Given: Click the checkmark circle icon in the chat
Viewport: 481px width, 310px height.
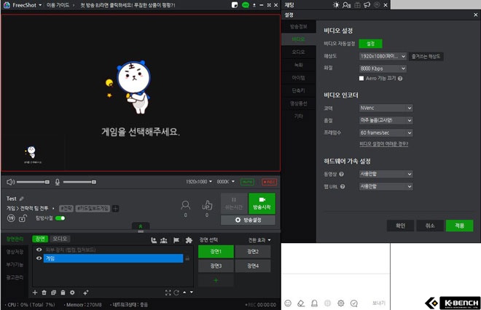Looking at the screenshot, I should click(353, 303).
